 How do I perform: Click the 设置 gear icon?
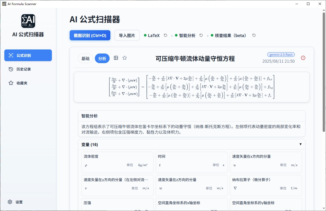pos(10,202)
